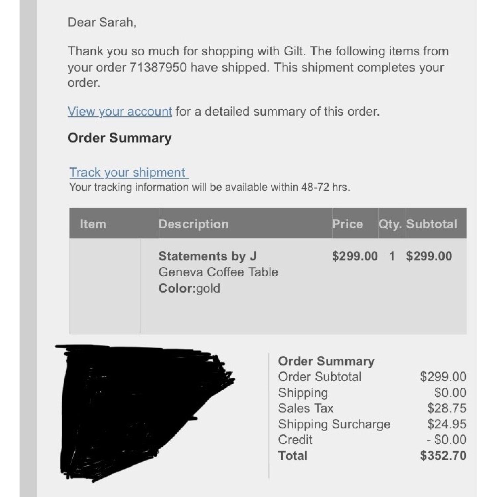Click the blank product thumbnail image
Image resolution: width=497 pixels, height=497 pixels.
pyautogui.click(x=104, y=286)
